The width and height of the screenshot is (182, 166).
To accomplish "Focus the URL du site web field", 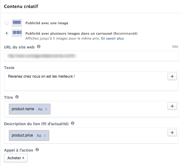I will click(91, 56).
